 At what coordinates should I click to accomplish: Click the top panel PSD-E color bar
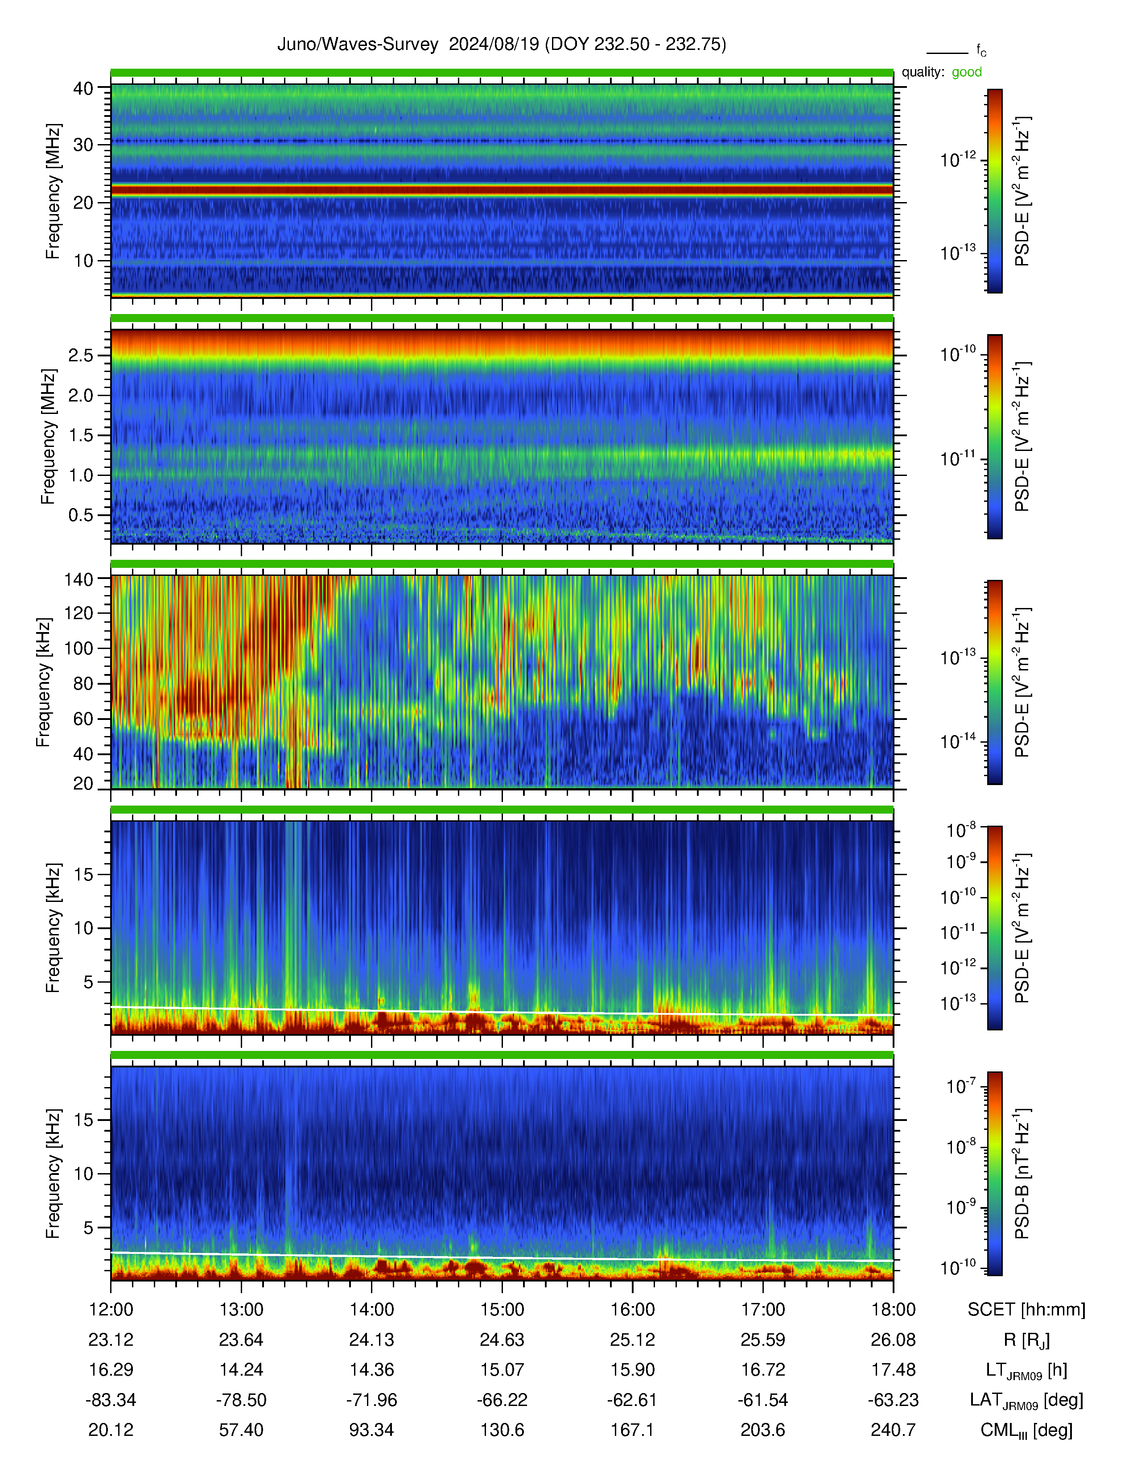point(994,191)
